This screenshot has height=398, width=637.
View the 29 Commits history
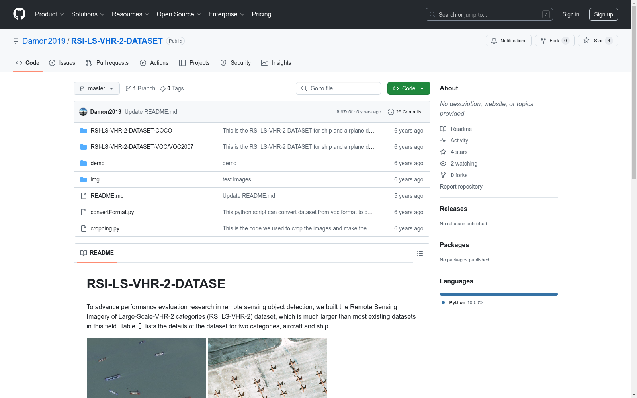tap(404, 112)
